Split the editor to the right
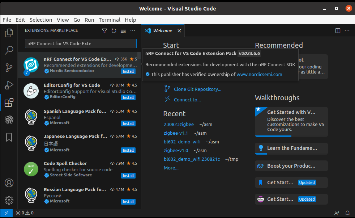The image size is (355, 218). click(x=338, y=31)
